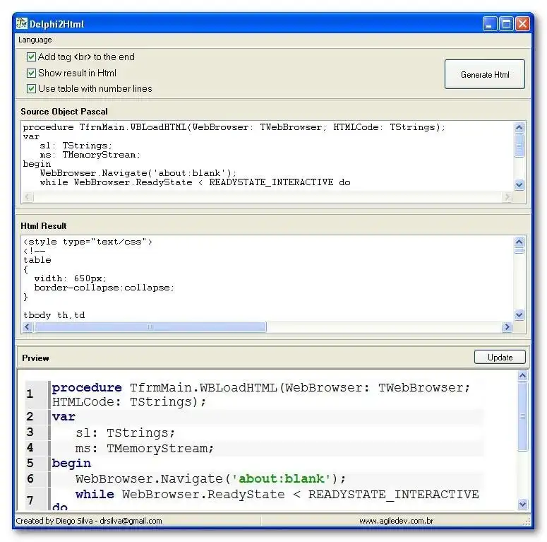Click line number 6 in the preview table
The height and width of the screenshot is (542, 547).
tap(30, 478)
